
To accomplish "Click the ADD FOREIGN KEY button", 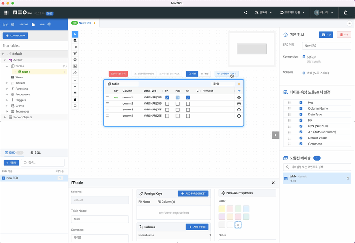I will (x=193, y=194).
